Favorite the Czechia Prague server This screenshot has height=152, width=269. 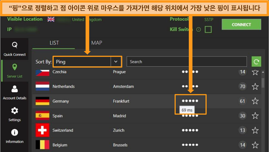tap(255, 72)
